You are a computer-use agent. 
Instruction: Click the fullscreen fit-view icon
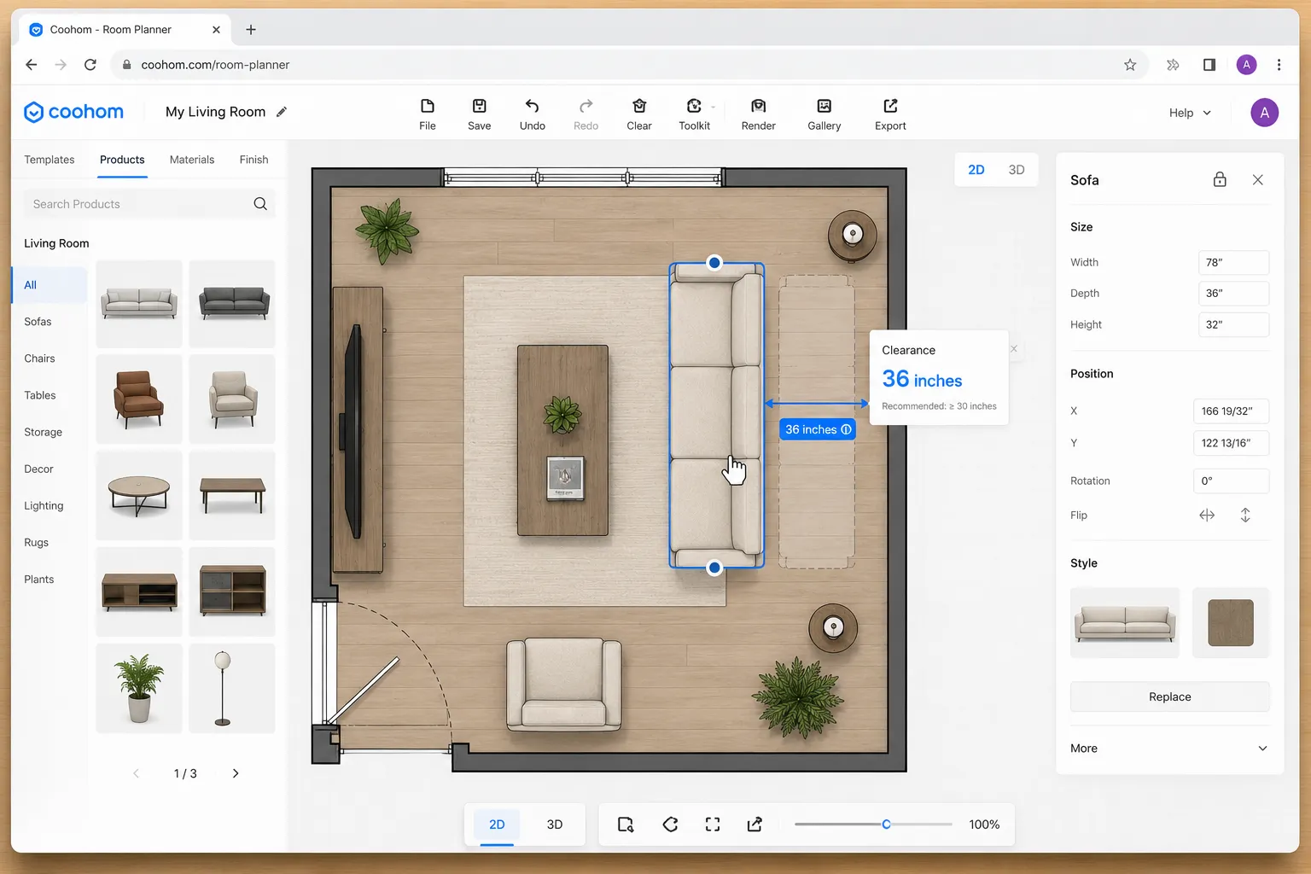pyautogui.click(x=713, y=824)
